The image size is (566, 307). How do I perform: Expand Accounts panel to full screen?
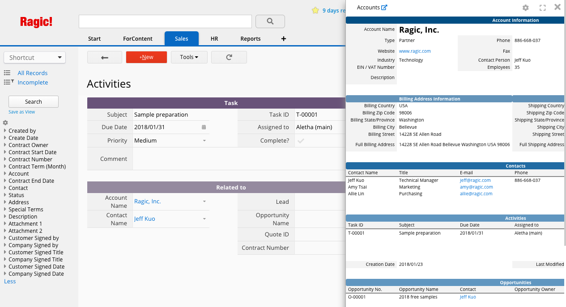pyautogui.click(x=542, y=8)
